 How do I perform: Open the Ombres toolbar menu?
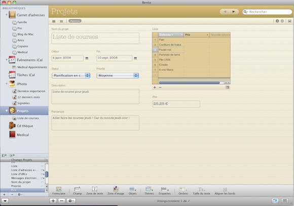coord(183,190)
